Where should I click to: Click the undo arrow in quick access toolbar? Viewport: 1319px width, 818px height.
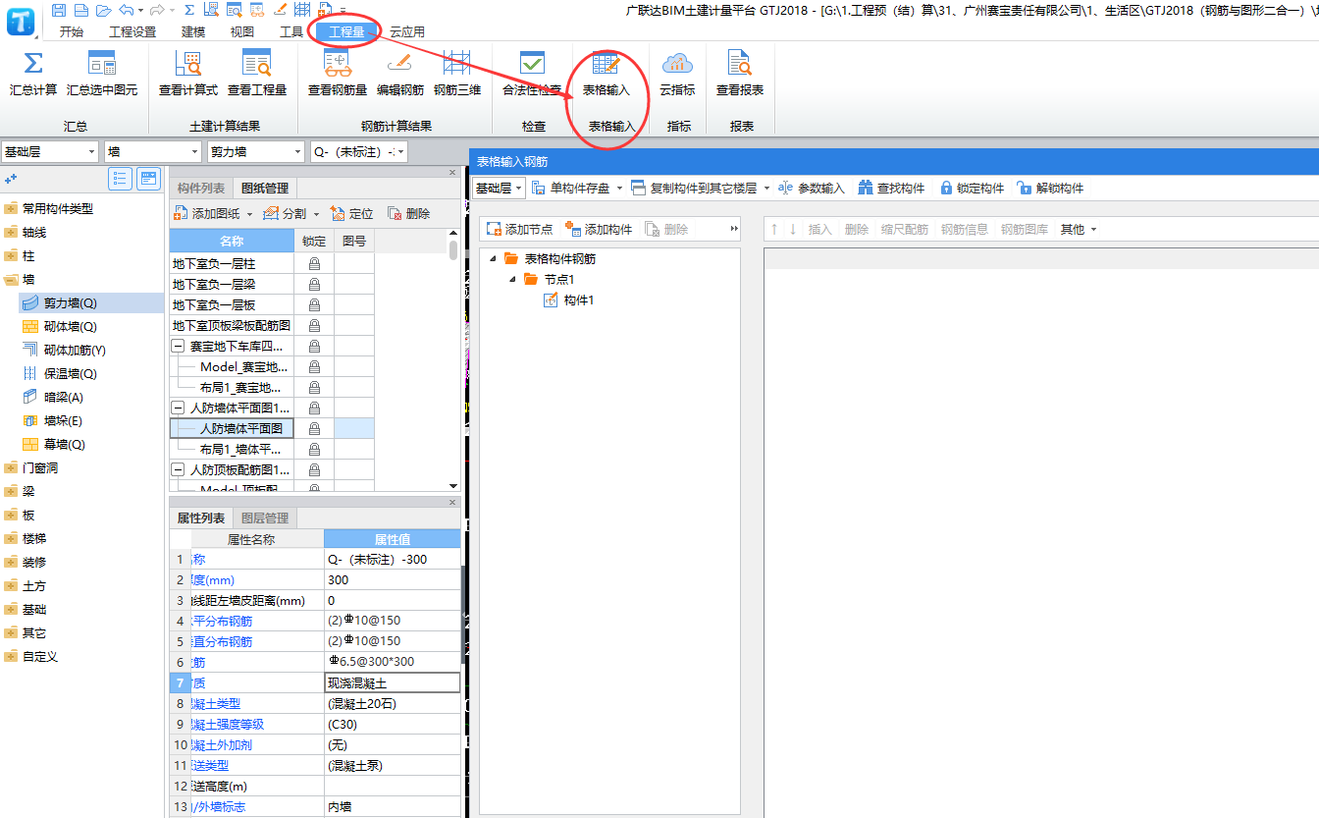tap(126, 10)
